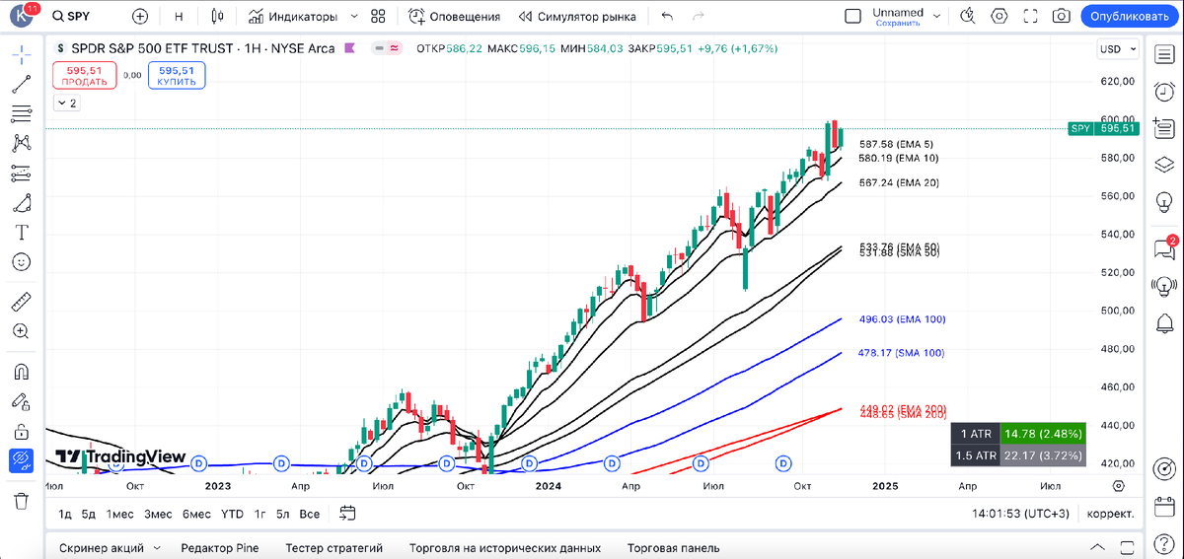Select 1мес date range
This screenshot has height=559, width=1184.
120,514
